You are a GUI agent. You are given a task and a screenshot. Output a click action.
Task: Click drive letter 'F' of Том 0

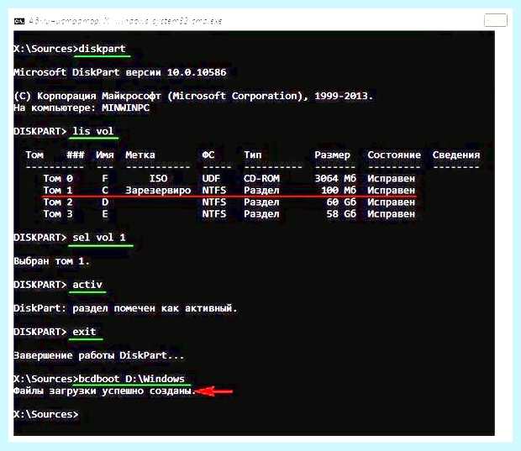(105, 179)
